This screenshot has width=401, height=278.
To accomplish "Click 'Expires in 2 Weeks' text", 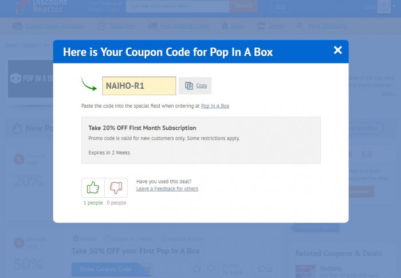I will click(x=109, y=153).
